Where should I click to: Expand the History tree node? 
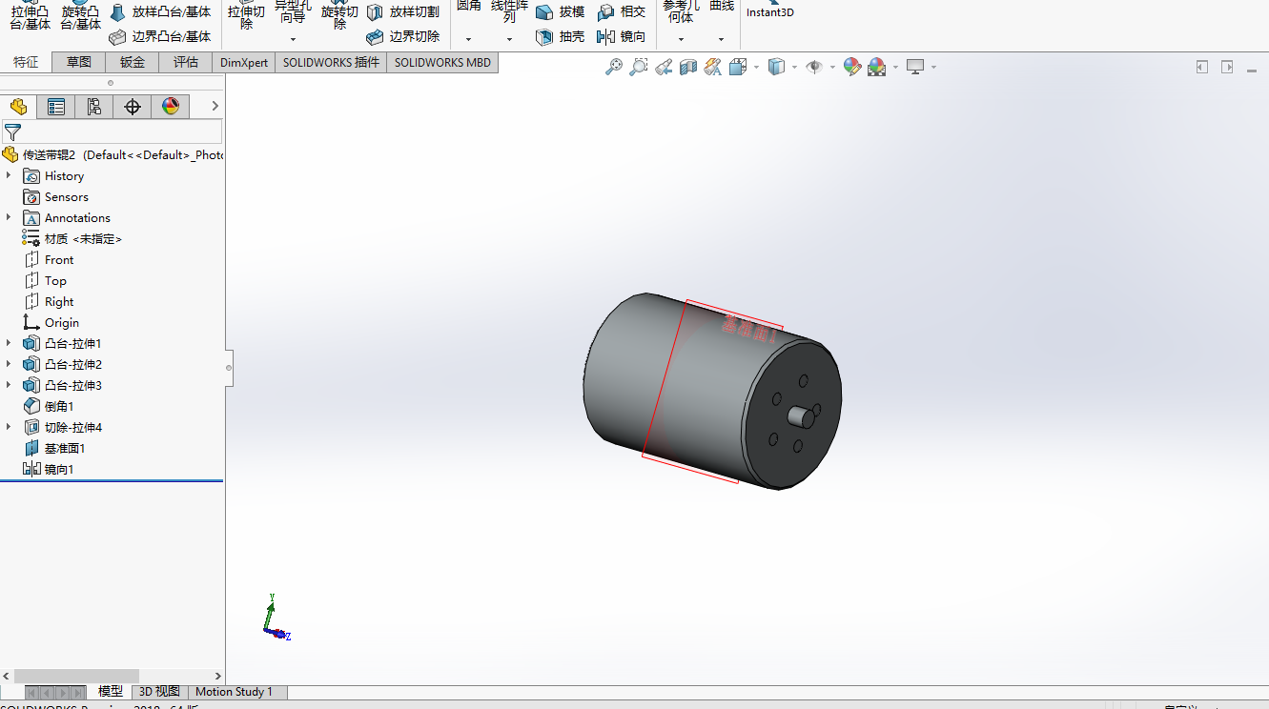coord(9,175)
